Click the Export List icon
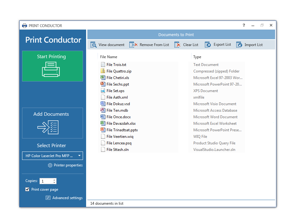The height and width of the screenshot is (224, 286). [x=208, y=45]
